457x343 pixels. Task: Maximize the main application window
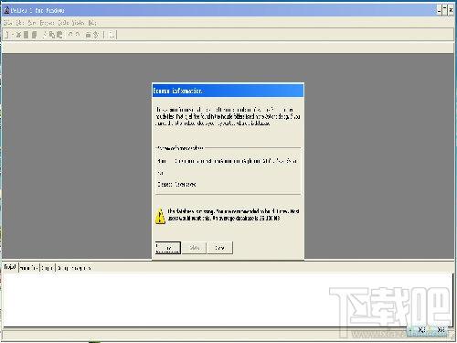tap(445, 10)
